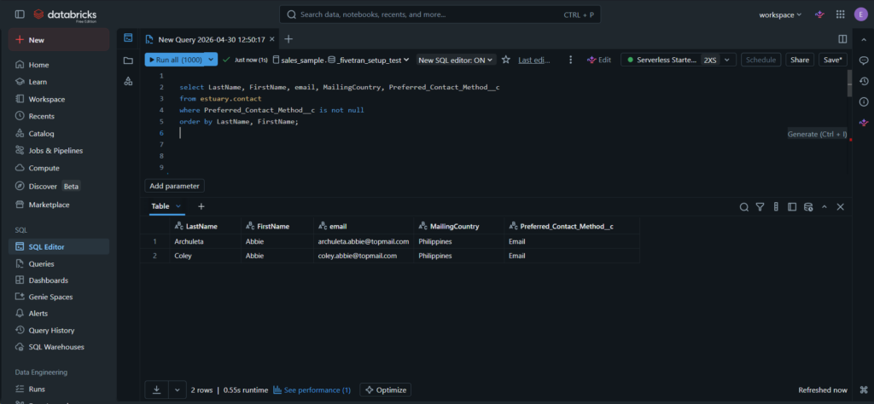Viewport: 874px width, 404px height.
Task: Filter results with the funnel icon
Action: coord(759,207)
